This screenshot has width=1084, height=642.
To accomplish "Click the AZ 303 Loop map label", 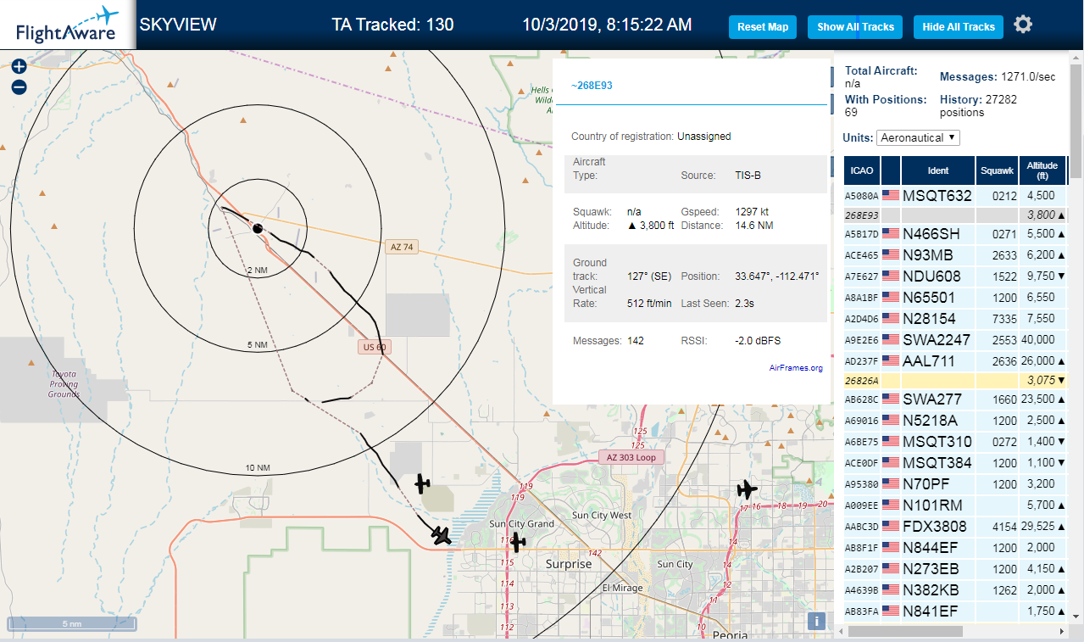I will point(631,457).
